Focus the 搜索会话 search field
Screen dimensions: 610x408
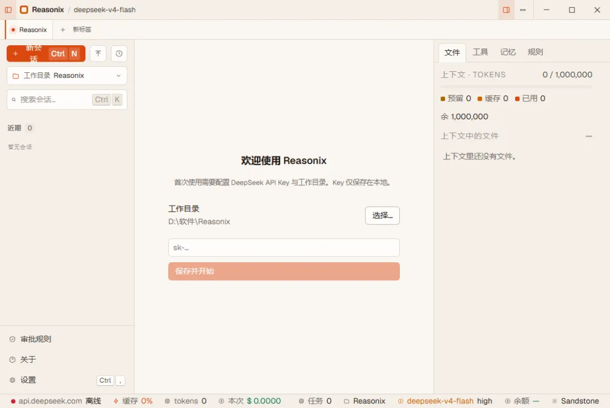pos(67,99)
